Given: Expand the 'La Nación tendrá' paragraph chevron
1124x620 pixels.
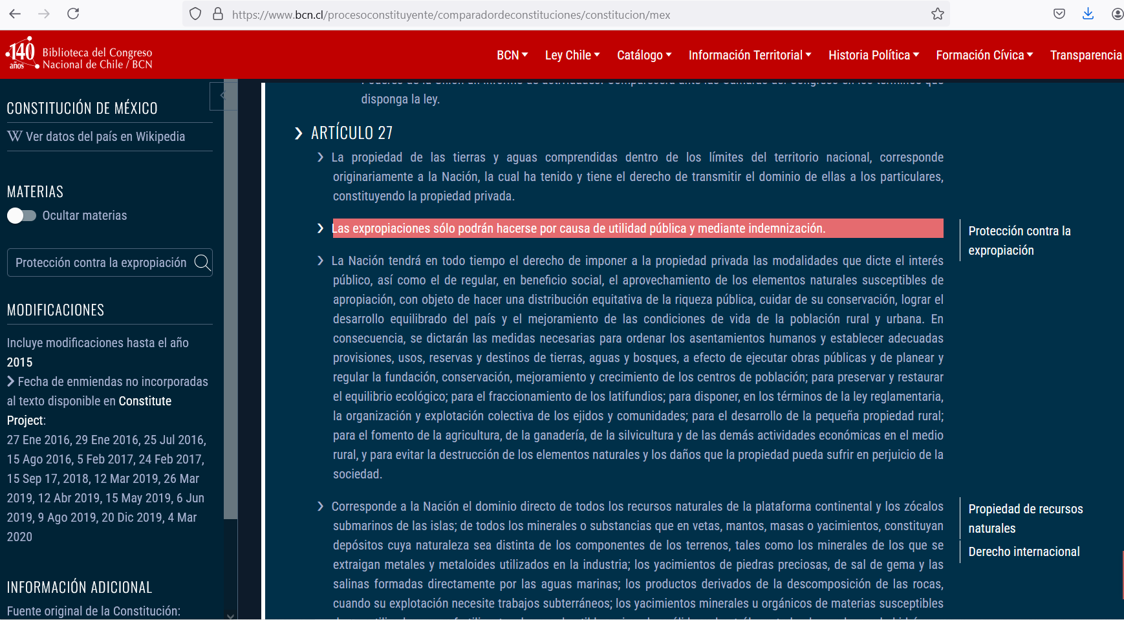Looking at the screenshot, I should 320,261.
